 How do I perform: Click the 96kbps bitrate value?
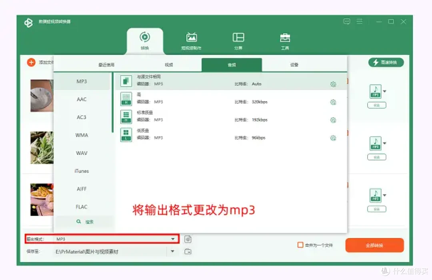point(258,138)
